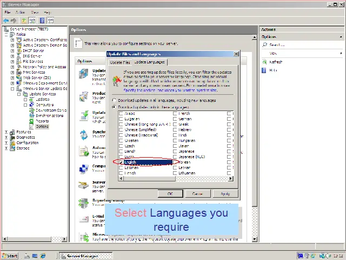The image size is (346, 260).
Task: Select download updates in all languages option
Action: [x=114, y=100]
